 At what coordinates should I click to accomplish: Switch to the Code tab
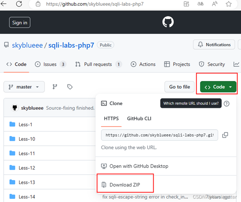(16, 64)
